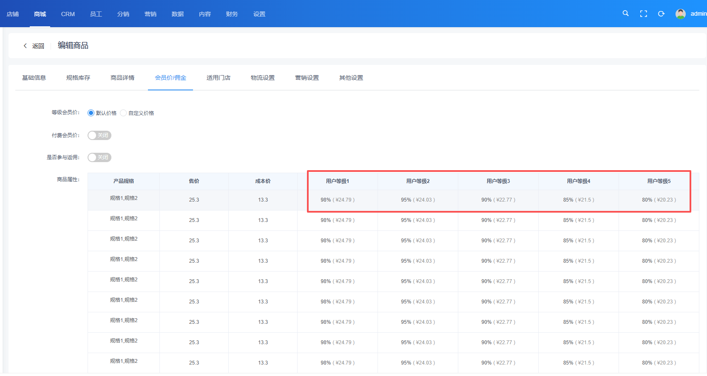Turn on the 是否参与返佣 switch
707x376 pixels.
(x=99, y=157)
